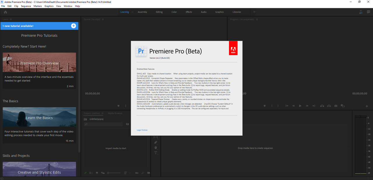This screenshot has height=180, width=373.
Task: Play the Program monitor
Action: (x=300, y=106)
